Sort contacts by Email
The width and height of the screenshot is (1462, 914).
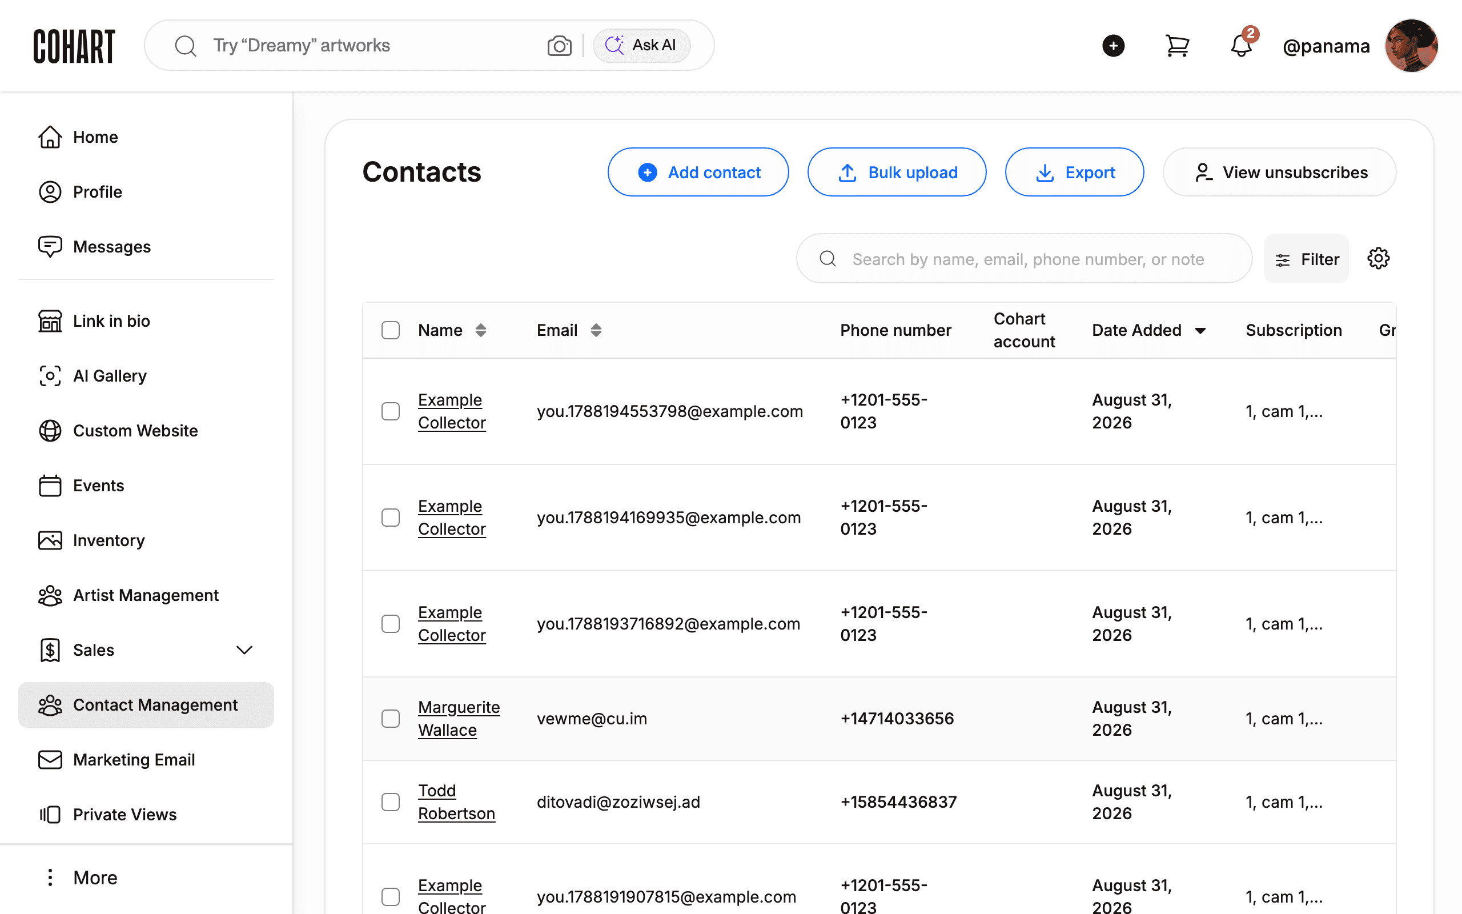pos(596,330)
